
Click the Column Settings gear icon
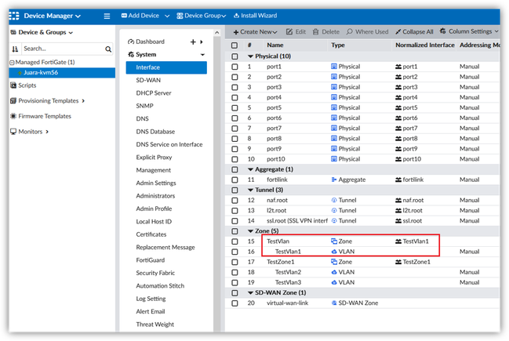(443, 31)
